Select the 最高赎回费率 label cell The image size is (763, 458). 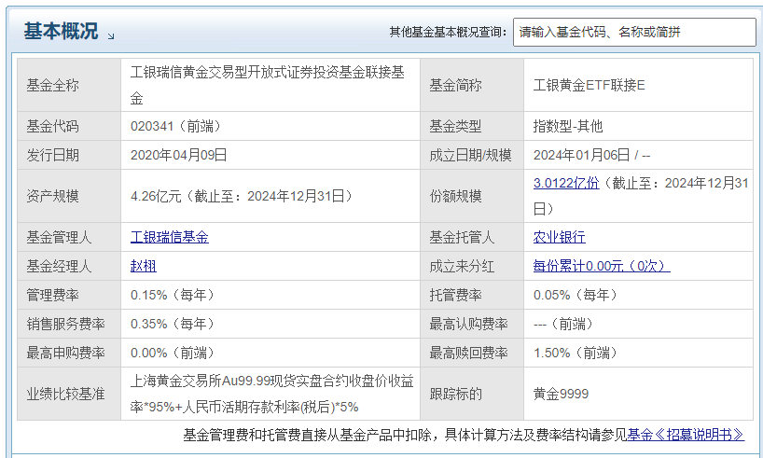(x=472, y=353)
